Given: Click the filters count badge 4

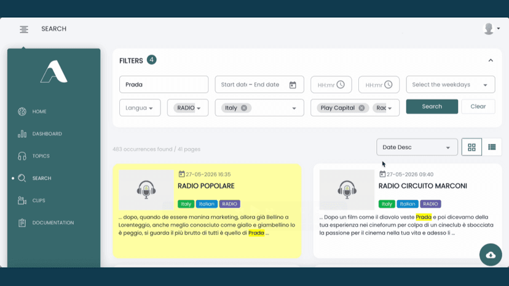Looking at the screenshot, I should [152, 60].
